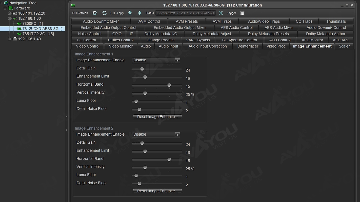Click Reset Image Enhance button in section 2
This screenshot has width=360, height=202.
pos(157,191)
